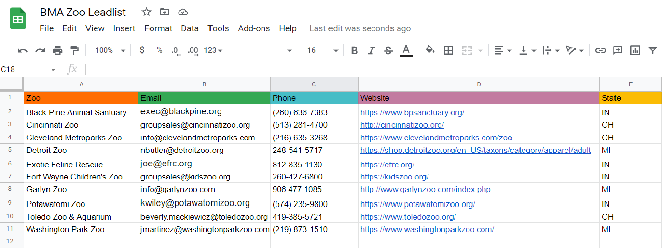
Task: Open the File menu
Action: tap(46, 28)
